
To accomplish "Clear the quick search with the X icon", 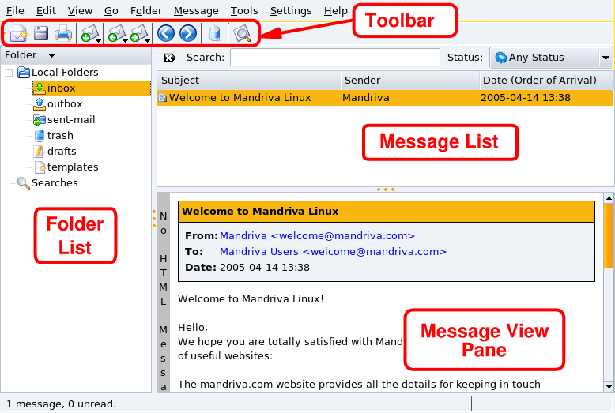I will (169, 58).
